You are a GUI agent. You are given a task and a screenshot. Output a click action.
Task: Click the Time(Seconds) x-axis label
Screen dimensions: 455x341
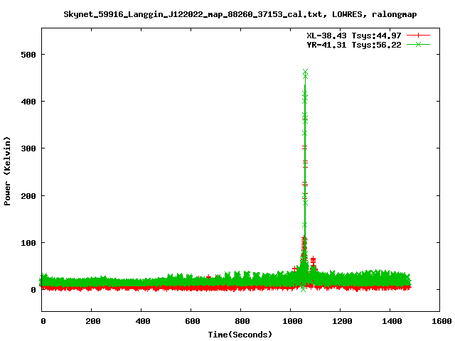point(240,335)
